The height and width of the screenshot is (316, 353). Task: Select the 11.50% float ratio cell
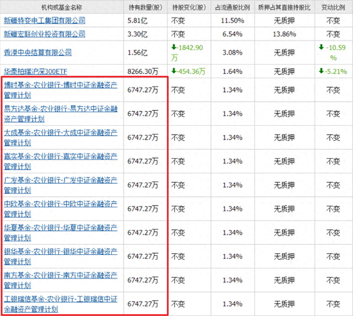(233, 21)
